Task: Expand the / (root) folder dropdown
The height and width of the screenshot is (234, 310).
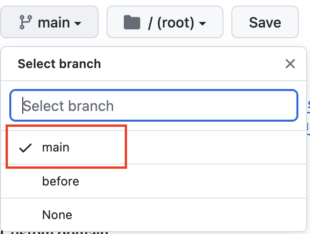Action: click(165, 22)
